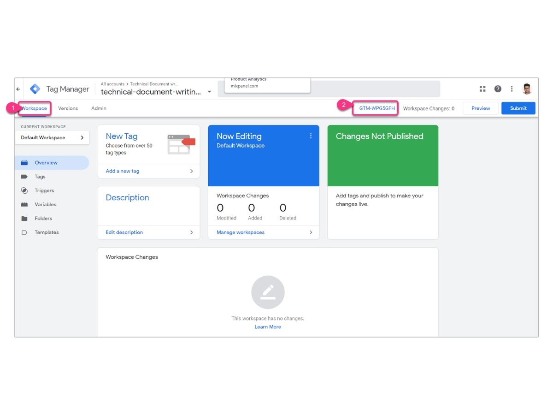This screenshot has width=553, height=415.
Task: Click the Learn More link
Action: point(268,327)
